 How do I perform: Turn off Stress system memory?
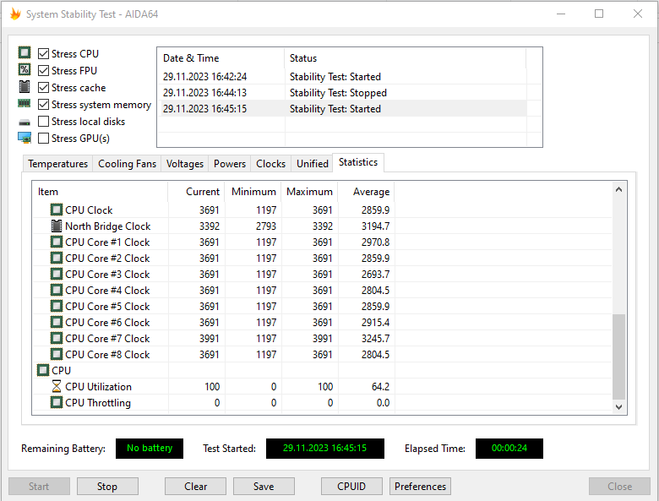tap(43, 104)
